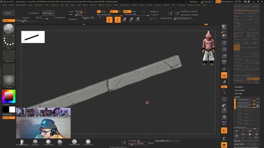Open the Brush menu
The image size is (264, 148).
coord(12,5)
